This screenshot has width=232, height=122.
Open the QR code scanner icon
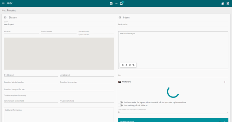[228, 3]
